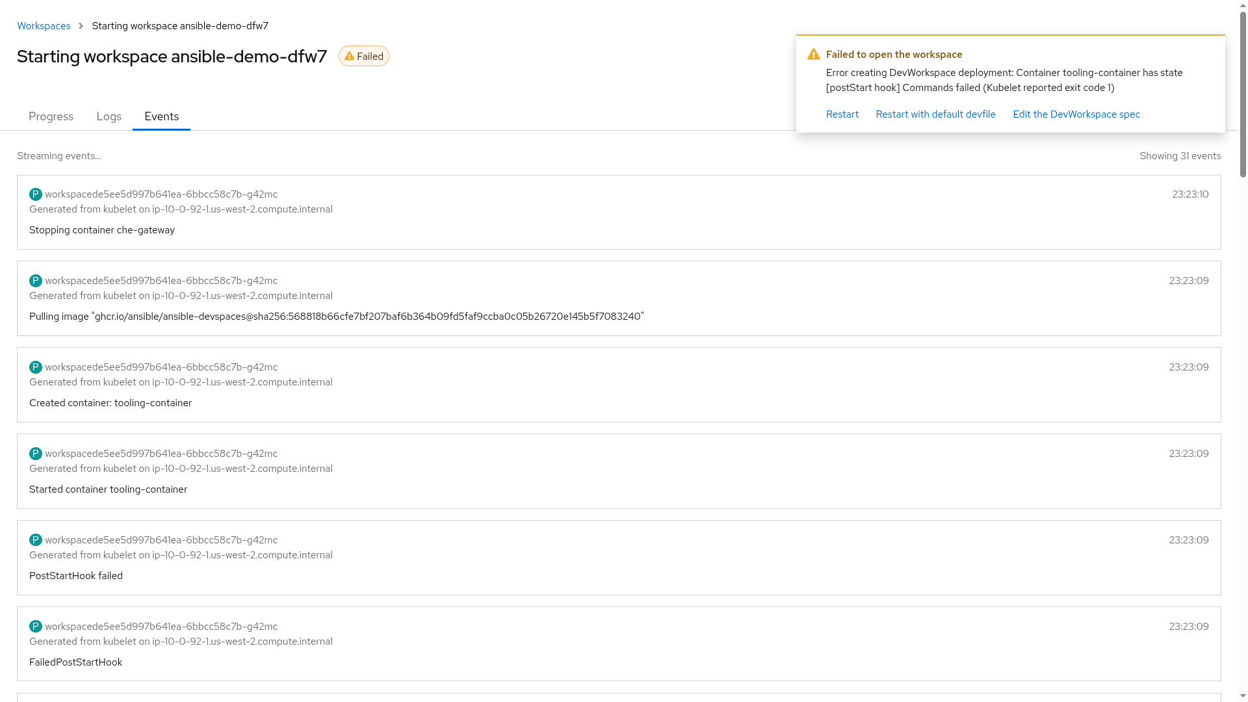Click the Workspaces breadcrumb link
Image resolution: width=1248 pixels, height=702 pixels.
point(44,26)
